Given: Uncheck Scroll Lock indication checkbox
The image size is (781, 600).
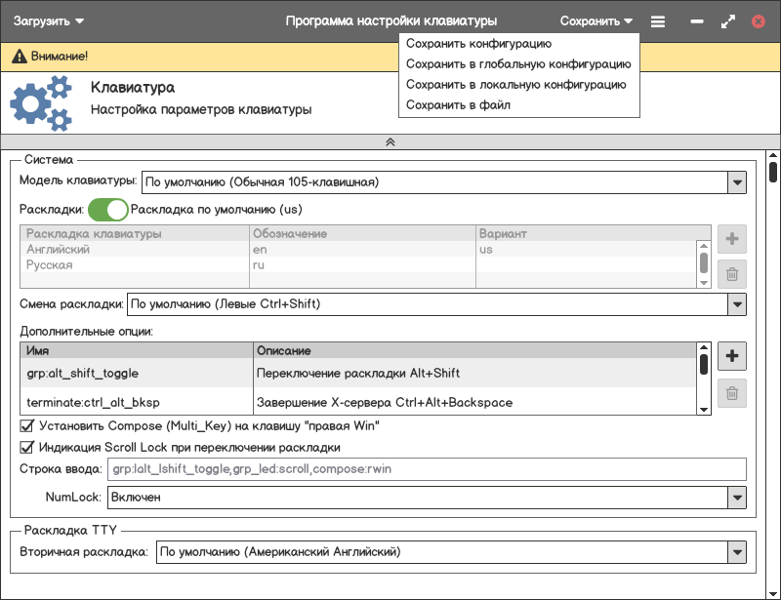Looking at the screenshot, I should click(x=26, y=448).
